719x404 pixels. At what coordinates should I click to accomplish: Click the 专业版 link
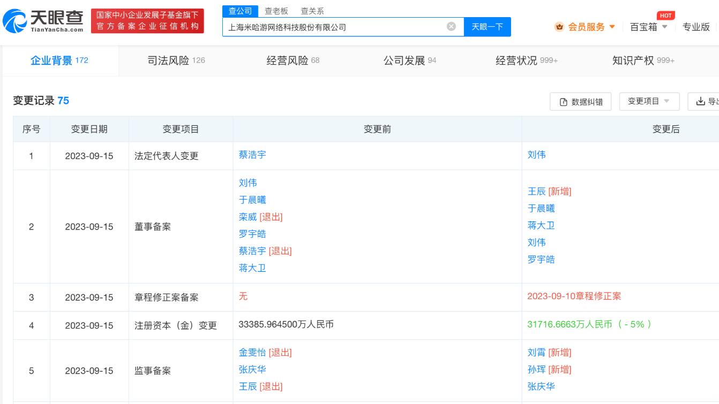(695, 27)
